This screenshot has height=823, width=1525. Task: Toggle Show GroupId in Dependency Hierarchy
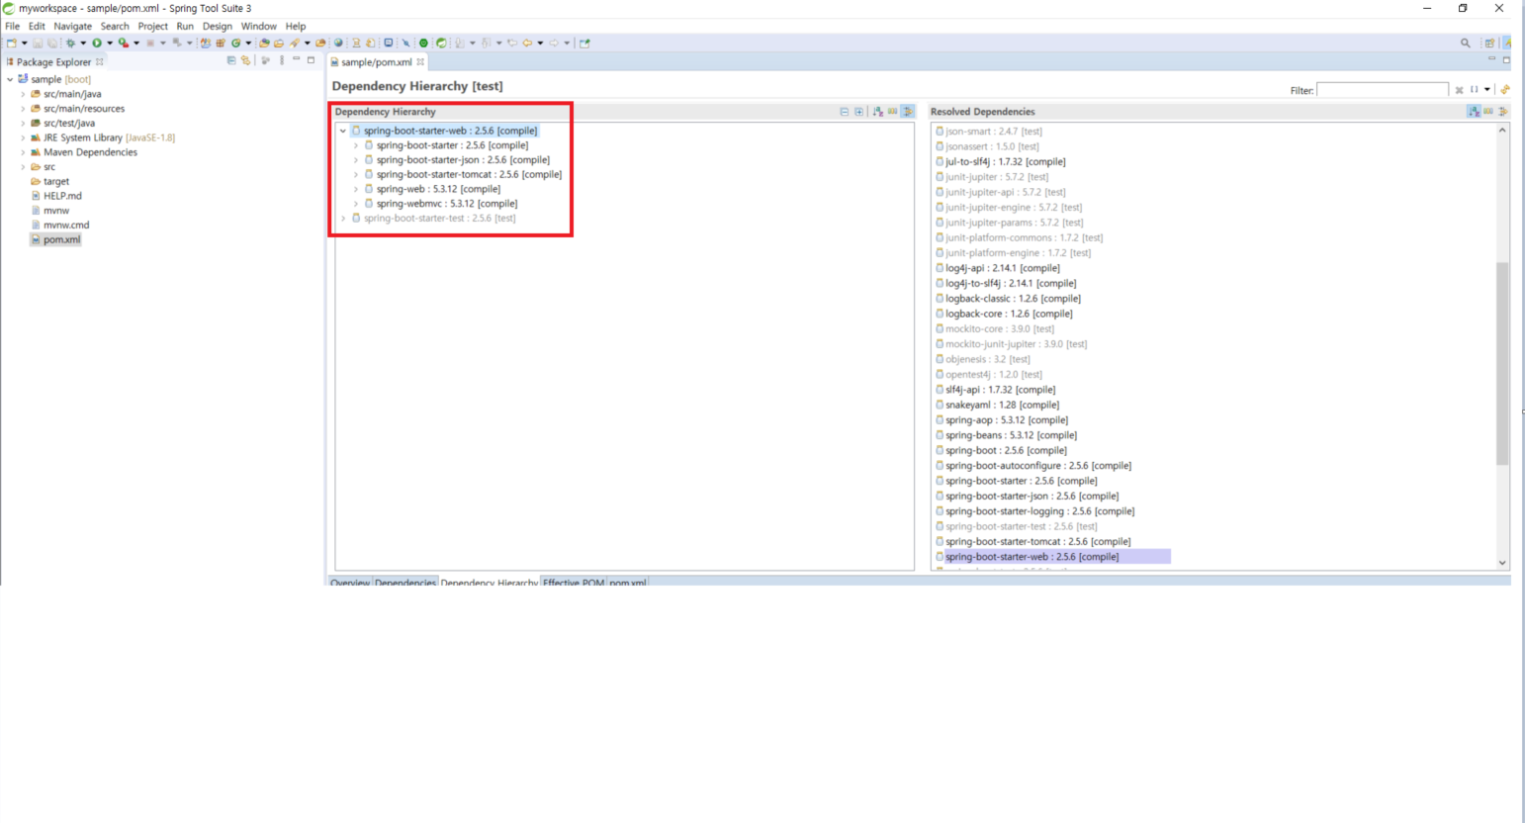click(892, 112)
